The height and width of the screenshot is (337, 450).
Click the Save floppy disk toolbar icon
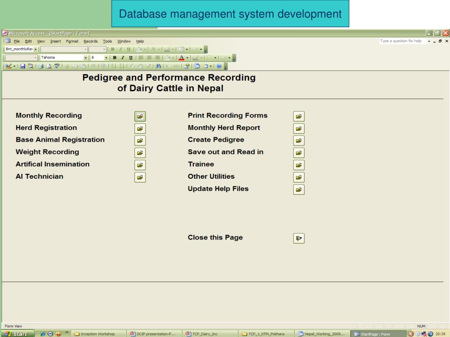tap(22, 66)
